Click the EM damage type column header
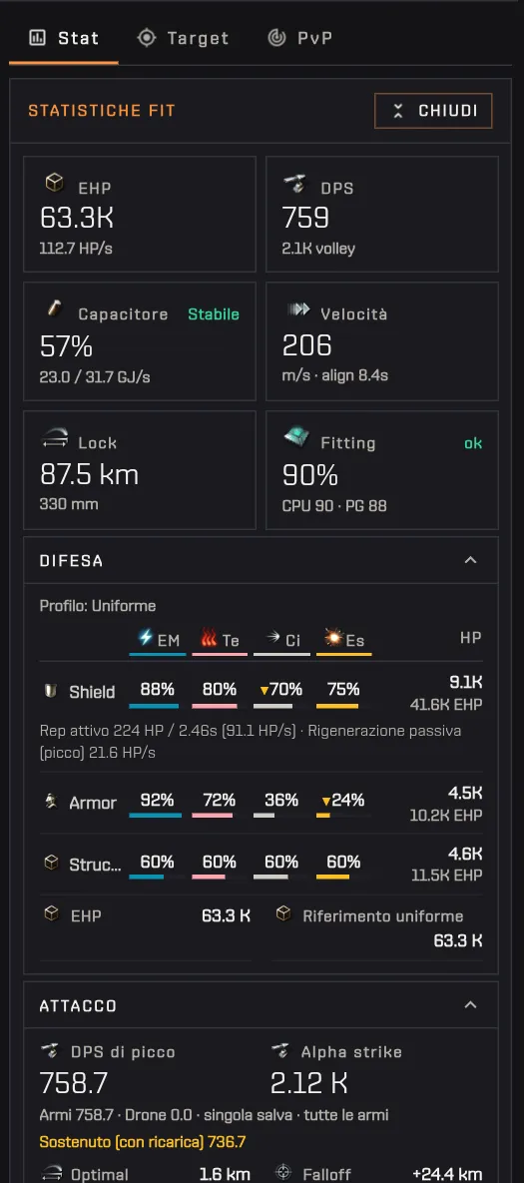Viewport: 524px width, 1183px height. pos(158,641)
